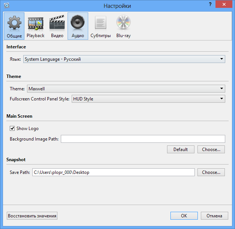This screenshot has height=229, width=235.
Task: Click the application icon in the title bar
Action: tap(7, 6)
